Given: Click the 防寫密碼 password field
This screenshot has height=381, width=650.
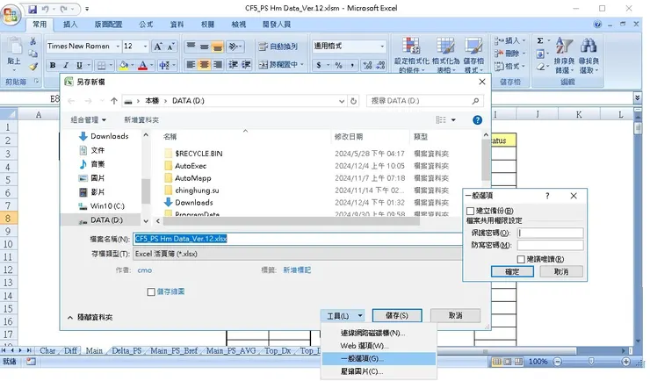Looking at the screenshot, I should coord(550,246).
